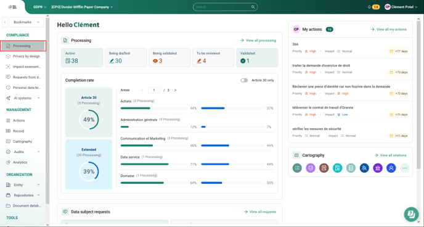
Task: Click the Cartography map icon in sidebar
Action: [8, 141]
